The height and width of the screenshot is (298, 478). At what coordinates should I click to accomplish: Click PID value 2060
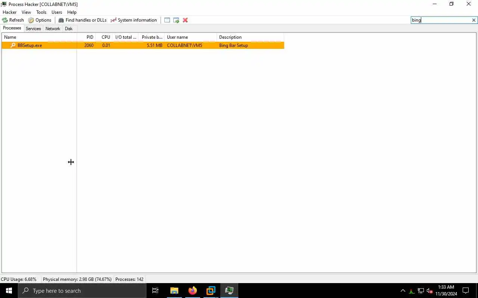coord(89,45)
